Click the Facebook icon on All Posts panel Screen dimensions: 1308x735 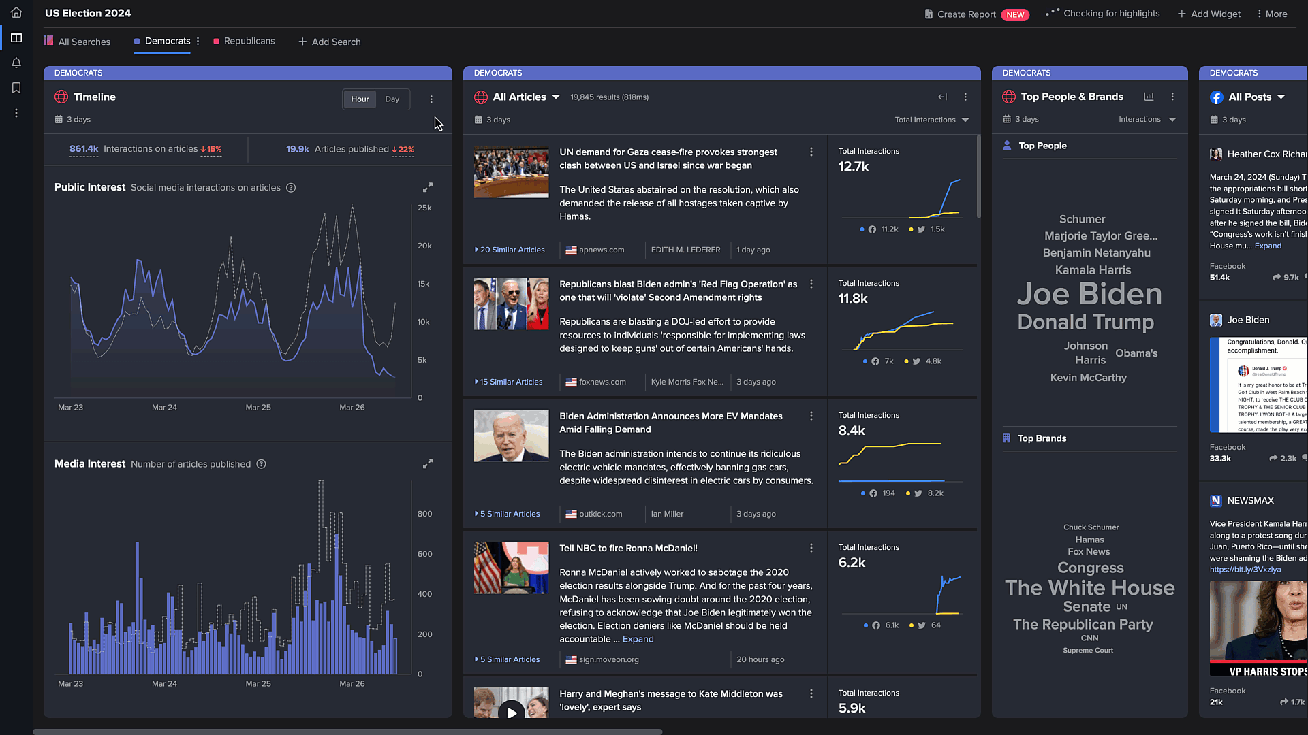tap(1217, 97)
